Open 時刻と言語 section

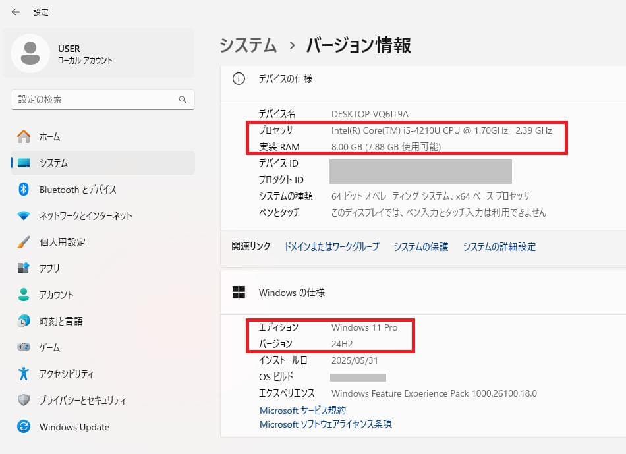(x=103, y=321)
